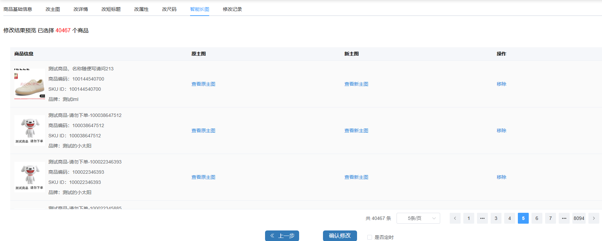The height and width of the screenshot is (241, 602).
Task: Go to the next pagination page arrow
Action: (593, 218)
